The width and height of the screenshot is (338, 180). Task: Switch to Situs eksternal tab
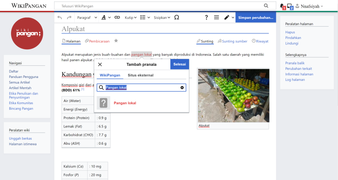(x=140, y=75)
